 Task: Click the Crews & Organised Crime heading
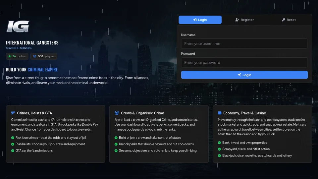(142, 113)
